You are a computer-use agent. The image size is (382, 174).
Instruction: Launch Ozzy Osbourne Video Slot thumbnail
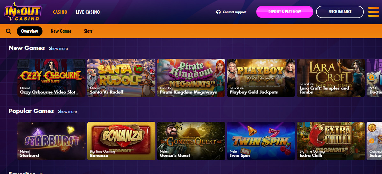[52, 78]
